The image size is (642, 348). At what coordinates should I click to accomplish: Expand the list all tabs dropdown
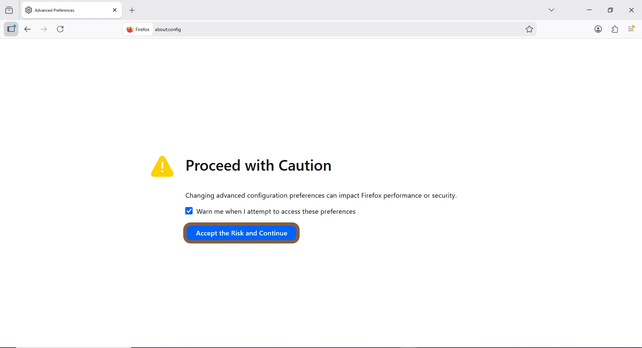[551, 10]
